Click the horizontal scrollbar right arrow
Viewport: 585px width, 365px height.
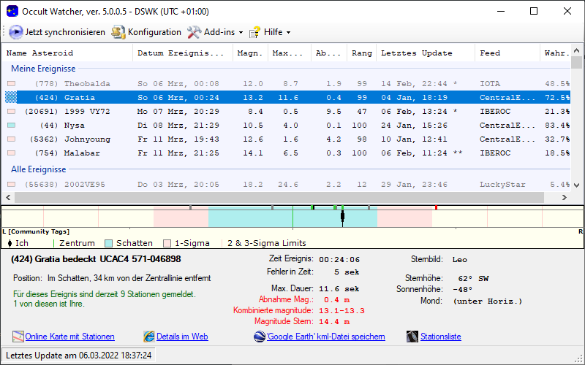coord(564,198)
